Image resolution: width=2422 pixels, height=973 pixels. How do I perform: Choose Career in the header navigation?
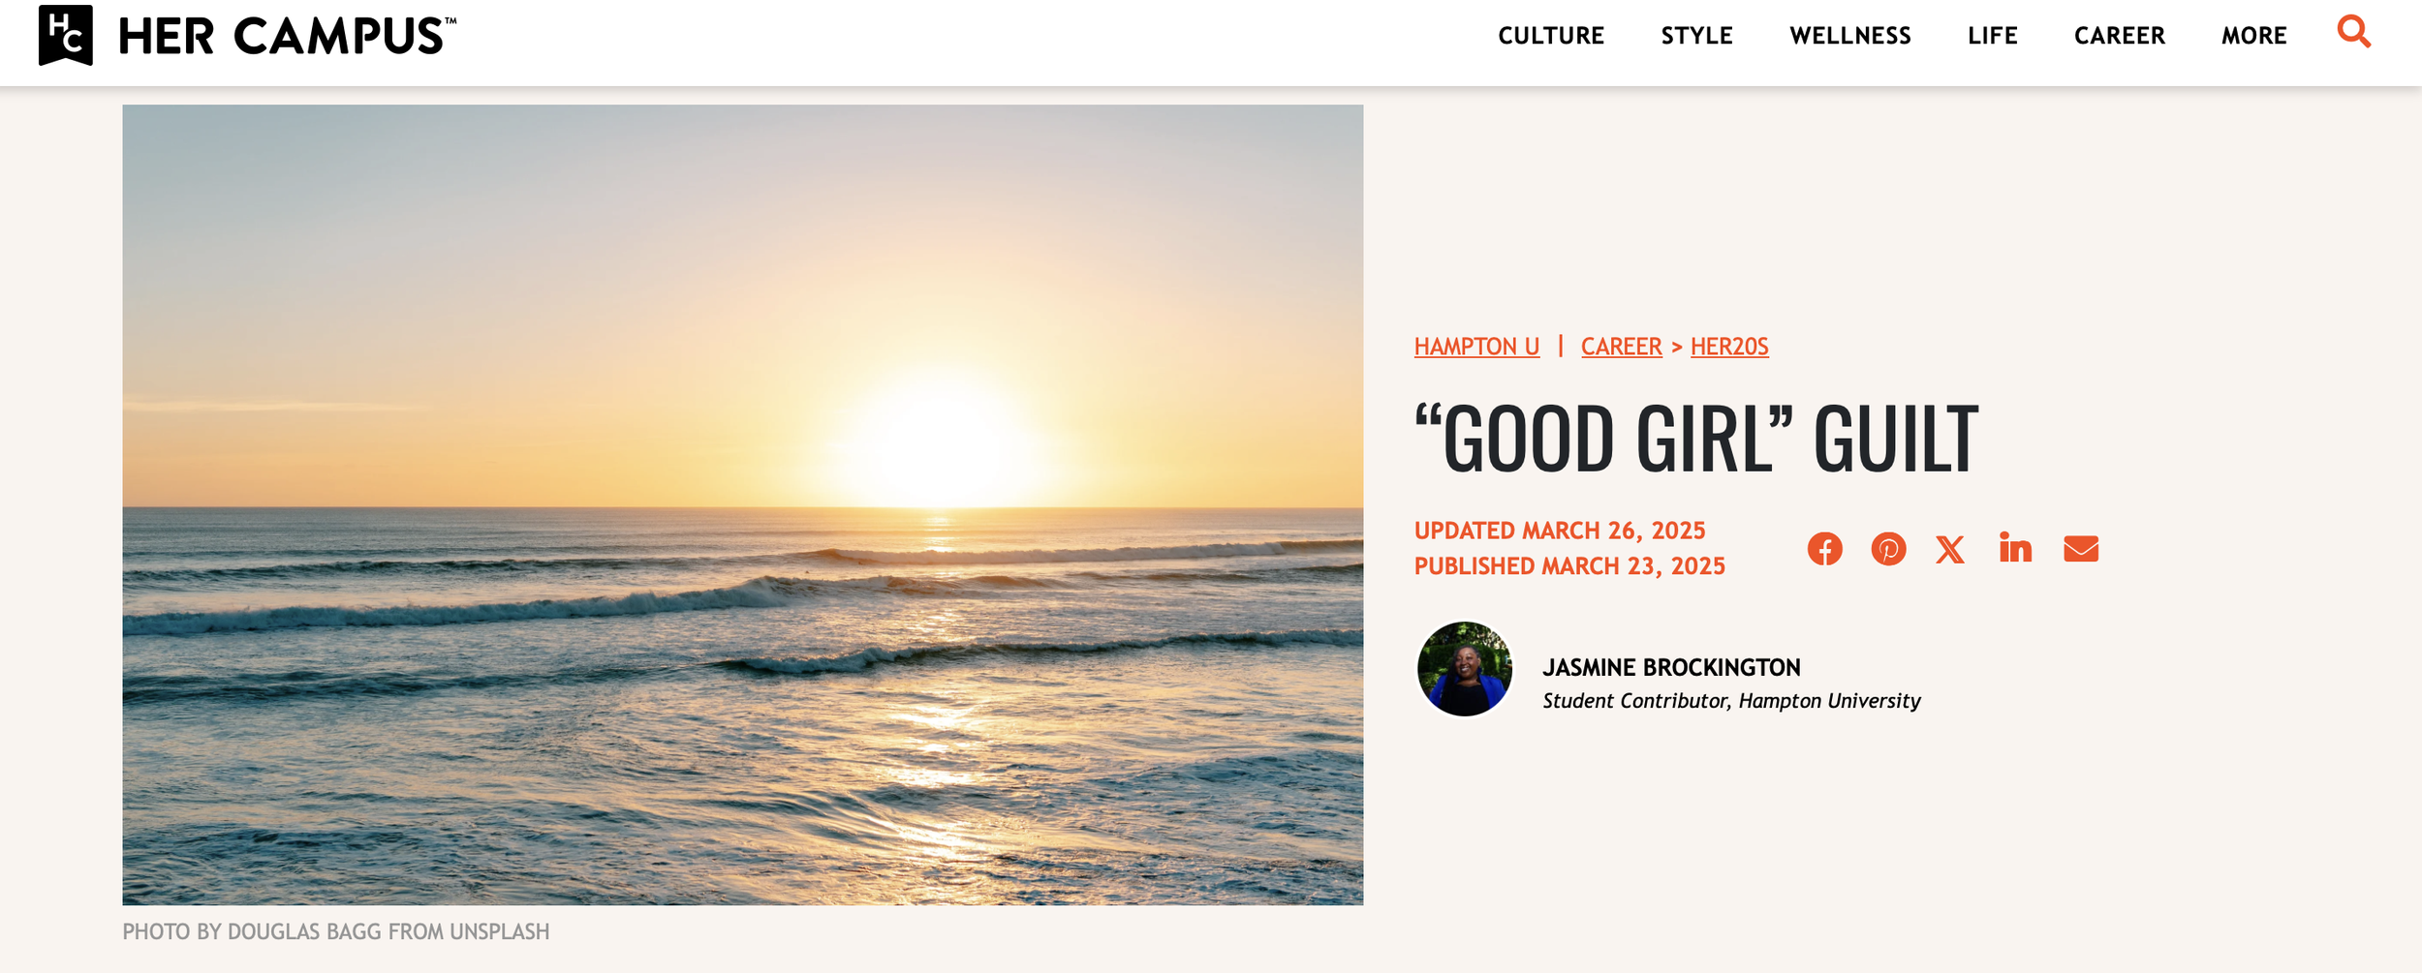point(2120,36)
